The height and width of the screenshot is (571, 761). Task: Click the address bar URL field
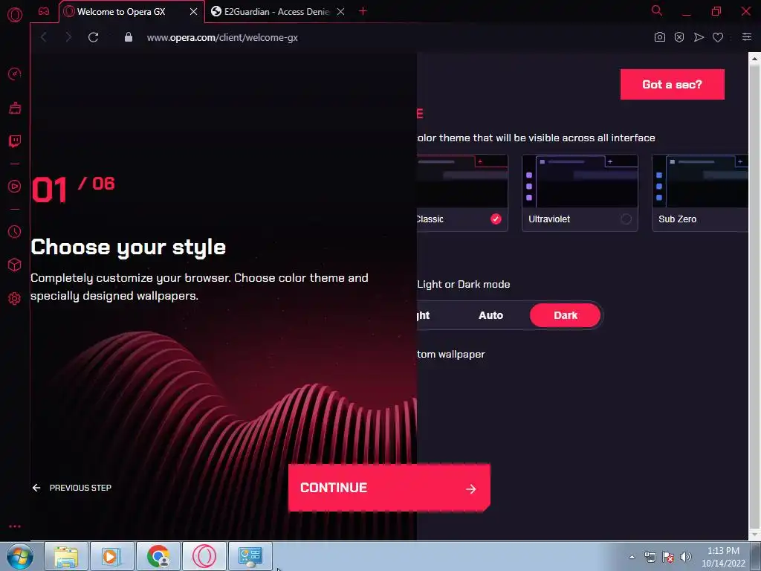coord(222,37)
